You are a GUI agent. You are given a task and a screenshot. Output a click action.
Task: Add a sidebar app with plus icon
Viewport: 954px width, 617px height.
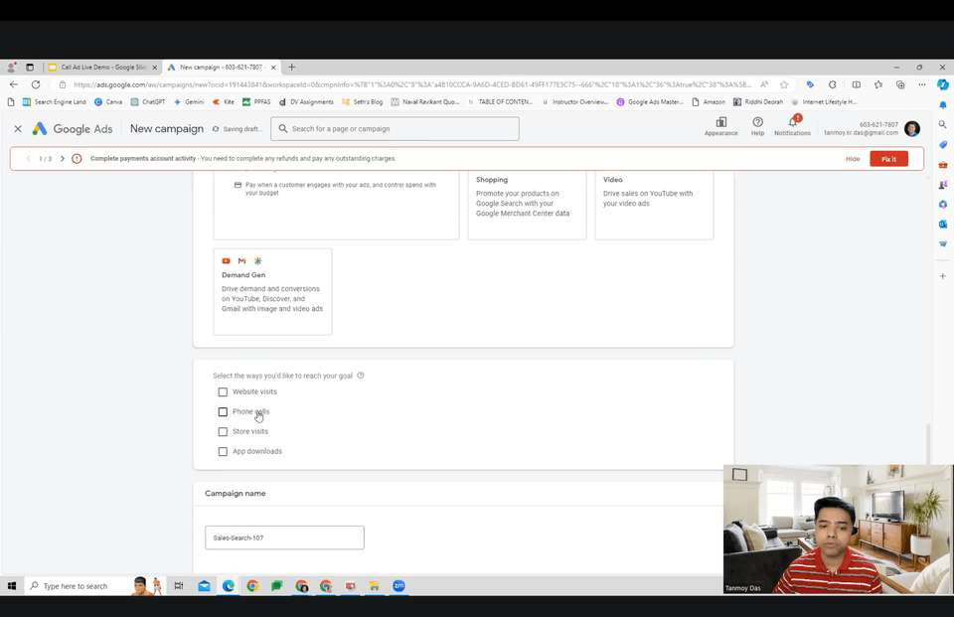pyautogui.click(x=942, y=276)
